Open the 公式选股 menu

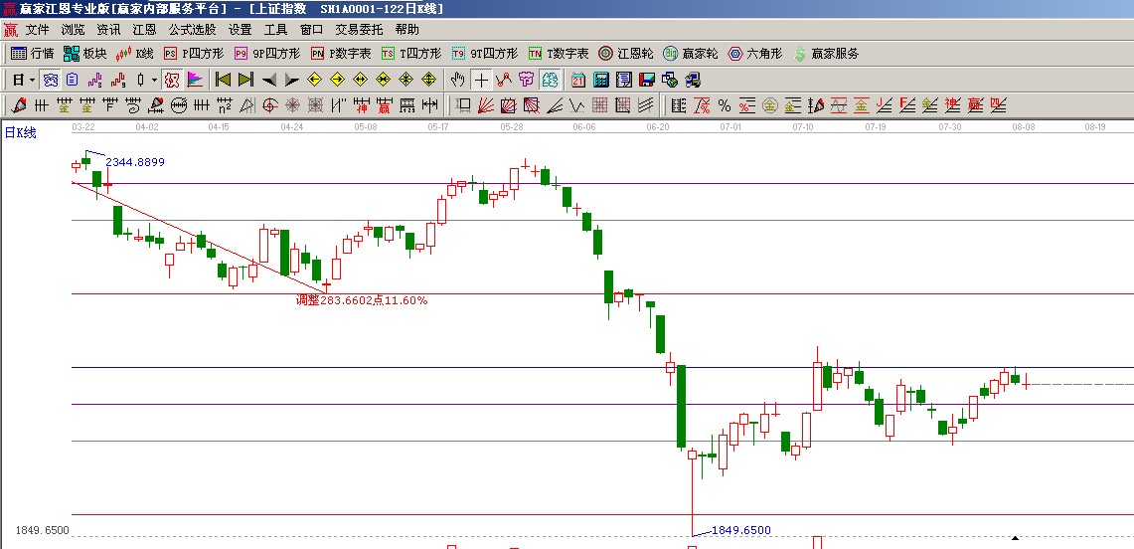(x=192, y=30)
